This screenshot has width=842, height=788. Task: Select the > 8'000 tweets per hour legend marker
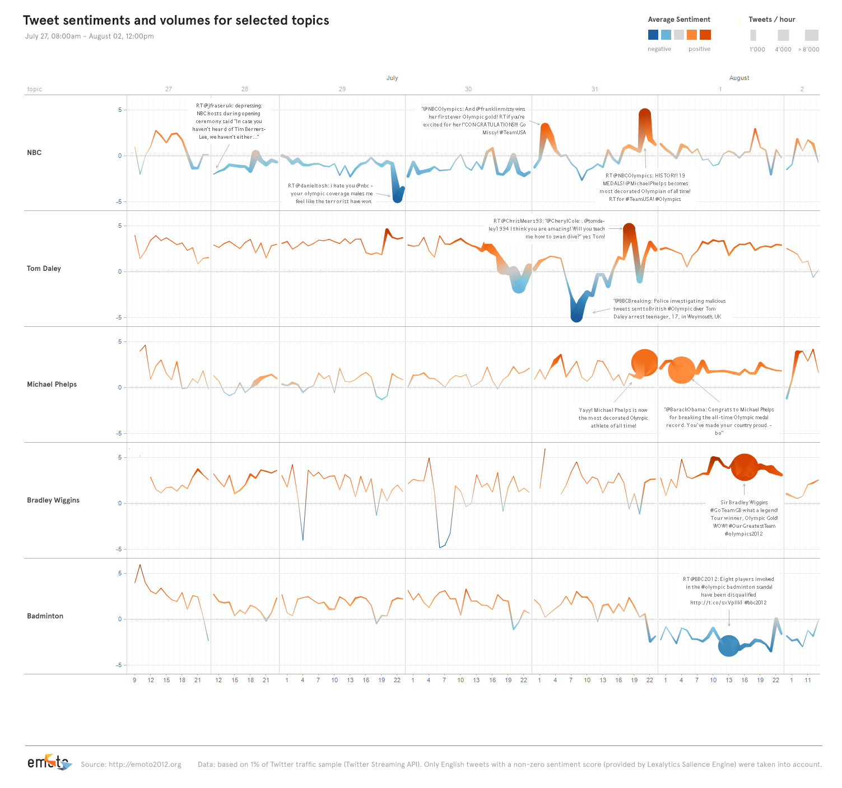coord(811,35)
